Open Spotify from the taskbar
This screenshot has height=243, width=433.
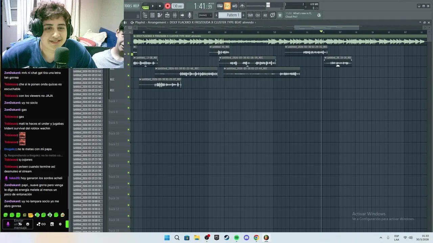tap(236, 238)
